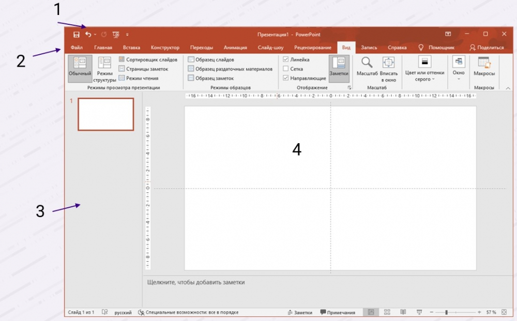Expand the Window (Окно) dropdown
The height and width of the screenshot is (321, 517).
tap(459, 68)
